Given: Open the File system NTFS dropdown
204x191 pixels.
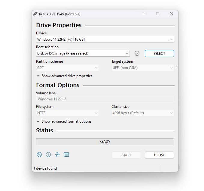Looking at the screenshot, I should click(x=67, y=113).
